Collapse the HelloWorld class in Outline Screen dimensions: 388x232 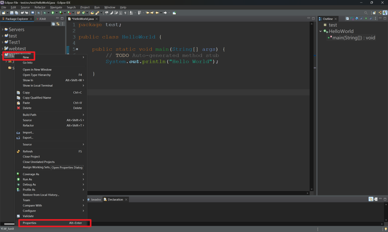coord(321,31)
